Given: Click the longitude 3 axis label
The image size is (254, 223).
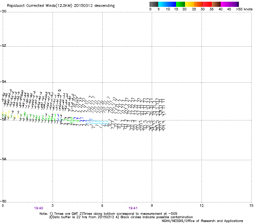Looking at the screenshot, I should coord(53,206).
